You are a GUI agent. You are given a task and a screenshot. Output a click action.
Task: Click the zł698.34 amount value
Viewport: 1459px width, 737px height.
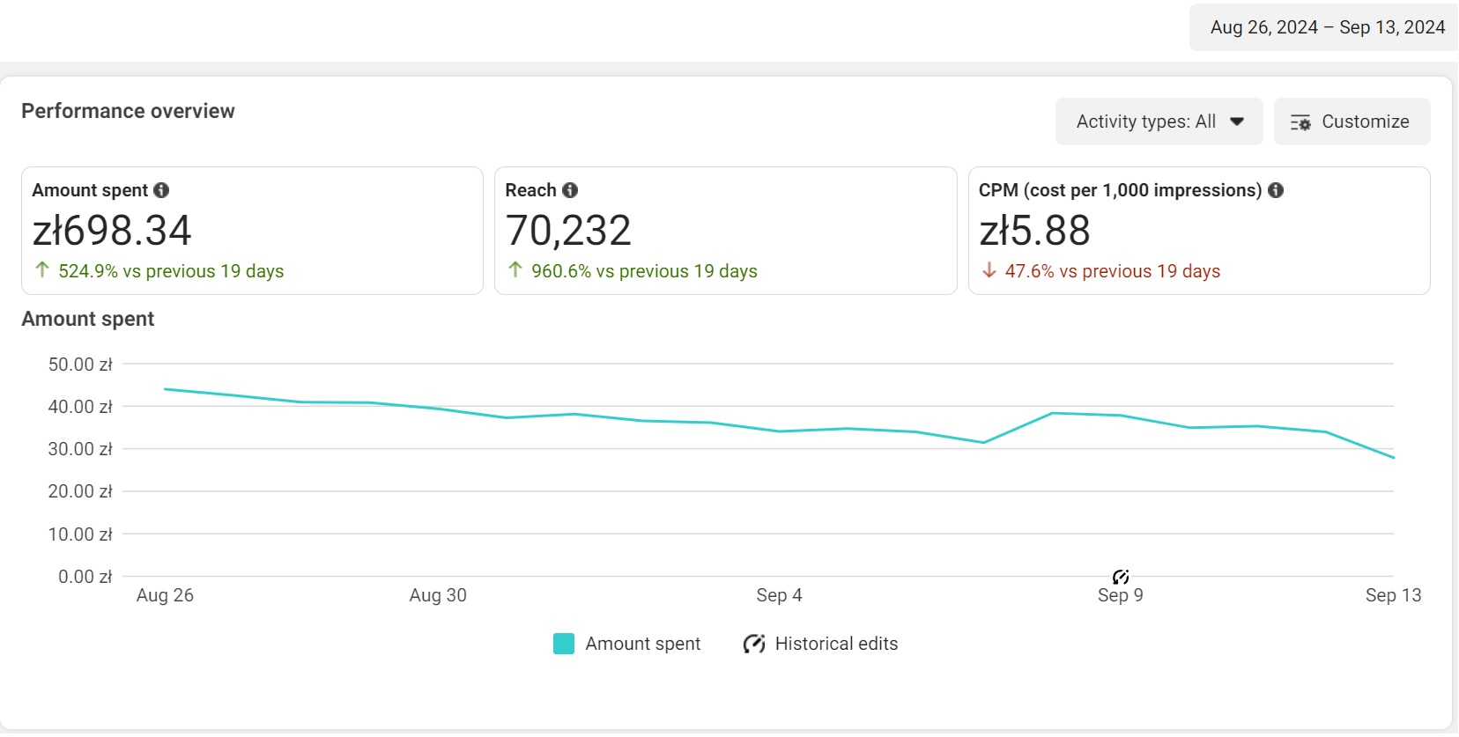[112, 231]
